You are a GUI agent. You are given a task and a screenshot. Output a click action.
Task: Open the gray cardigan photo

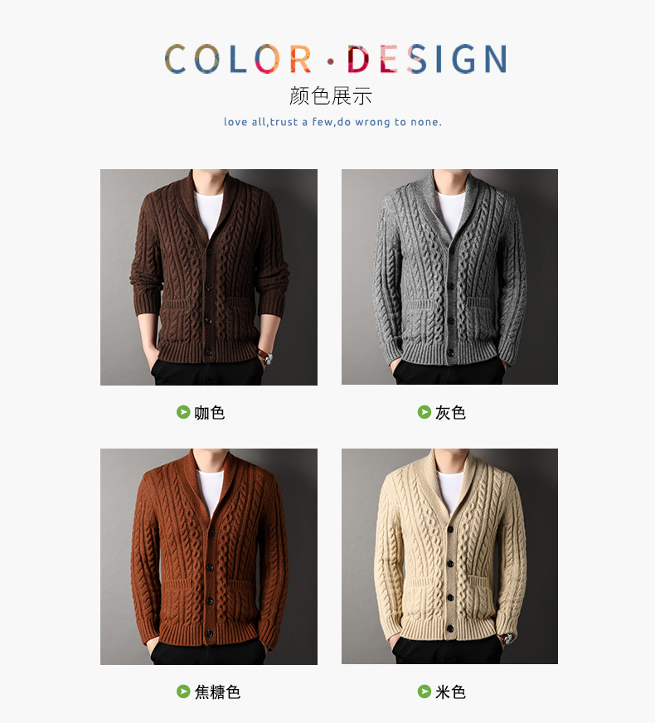(449, 277)
